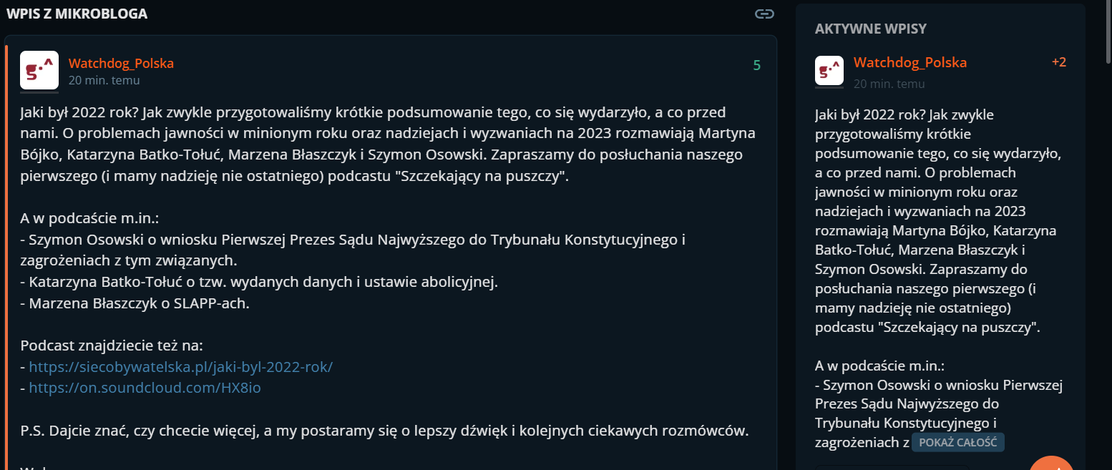Click "Podcast znajdziecie też na:" text line
The height and width of the screenshot is (470, 1112).
(112, 346)
